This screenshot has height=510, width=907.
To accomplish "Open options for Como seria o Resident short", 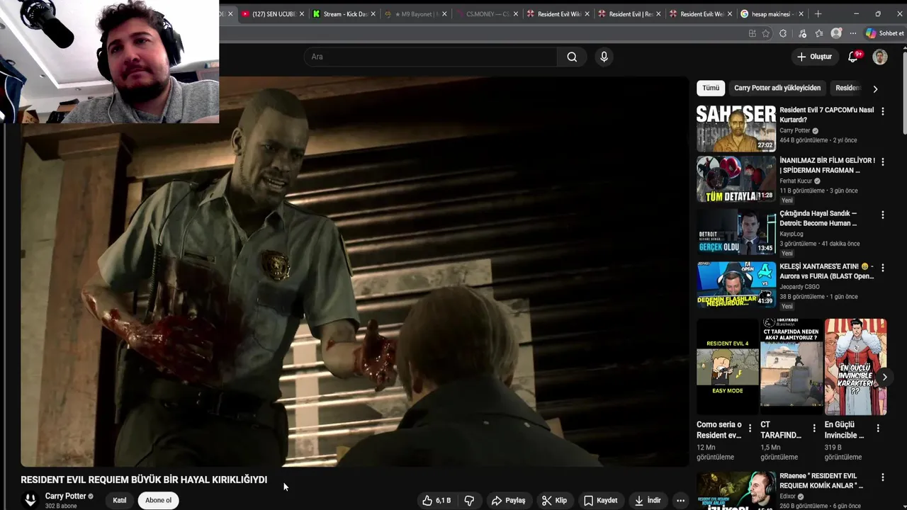I will [x=750, y=429].
